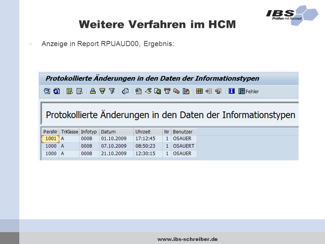Image resolution: width=325 pixels, height=244 pixels.
Task: Select layout icon next to the colored grid
Action: tap(209, 91)
